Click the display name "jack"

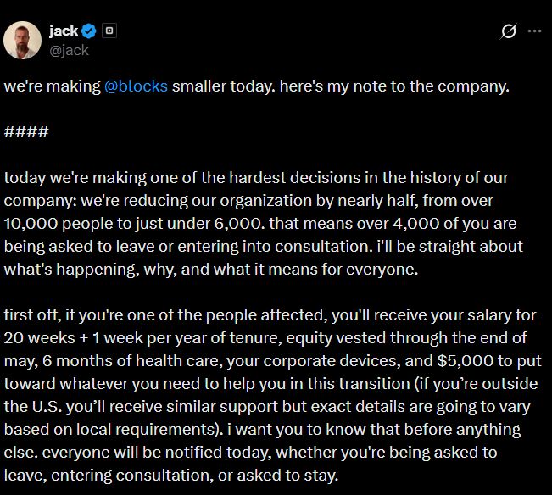(x=64, y=31)
